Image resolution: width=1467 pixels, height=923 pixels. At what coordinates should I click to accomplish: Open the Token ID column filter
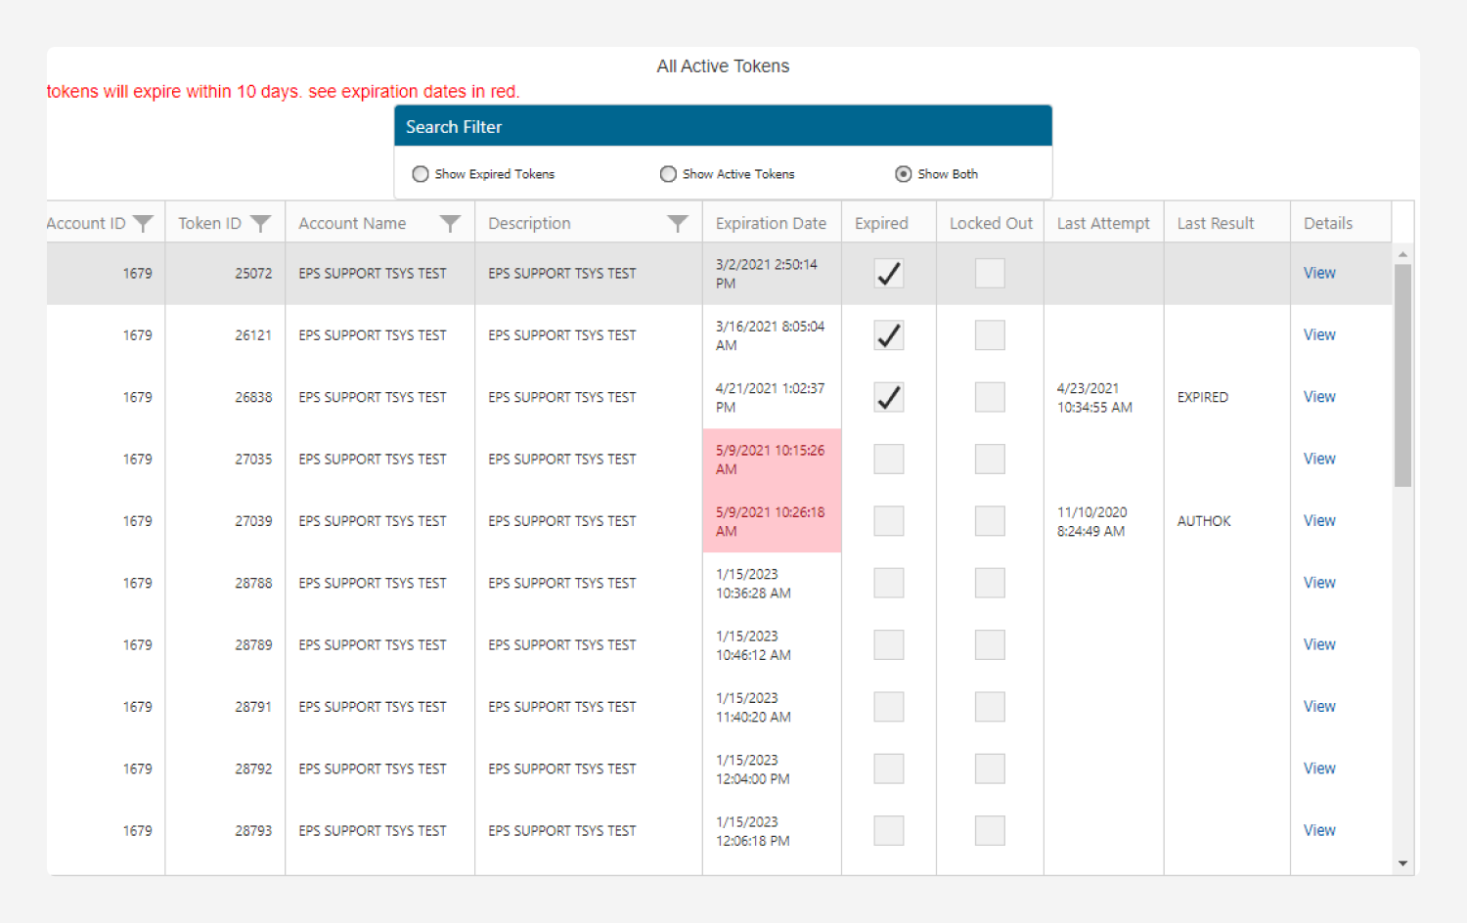point(260,224)
